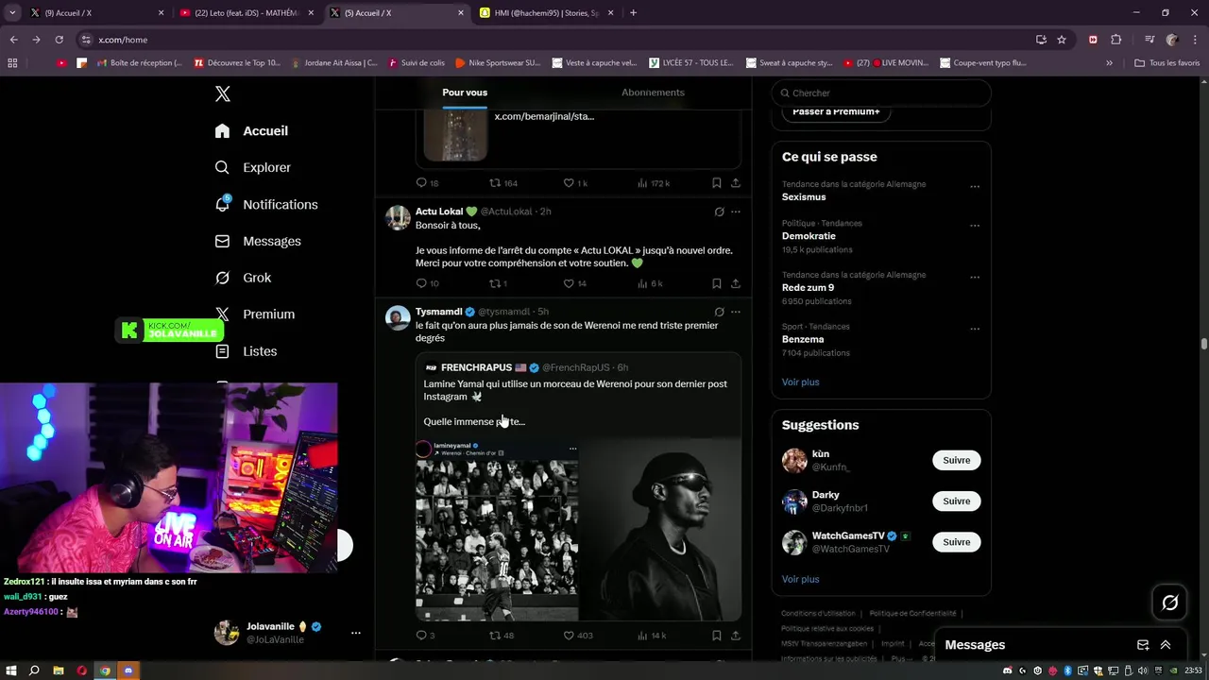Open Politique de Confidentialité footer link
The width and height of the screenshot is (1209, 680).
(912, 614)
